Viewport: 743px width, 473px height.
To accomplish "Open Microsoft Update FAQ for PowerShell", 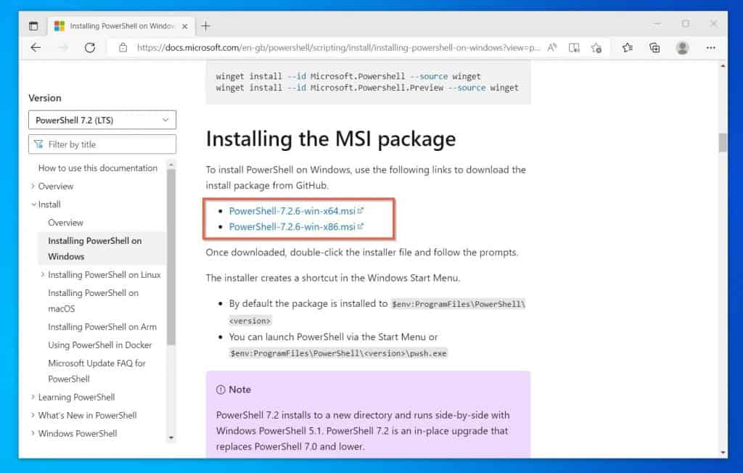I will pos(97,371).
